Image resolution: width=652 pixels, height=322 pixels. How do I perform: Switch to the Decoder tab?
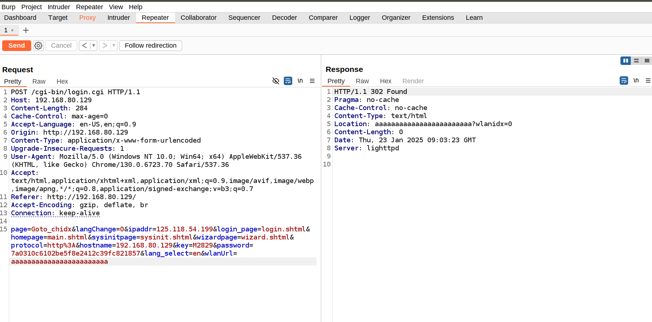coord(285,18)
